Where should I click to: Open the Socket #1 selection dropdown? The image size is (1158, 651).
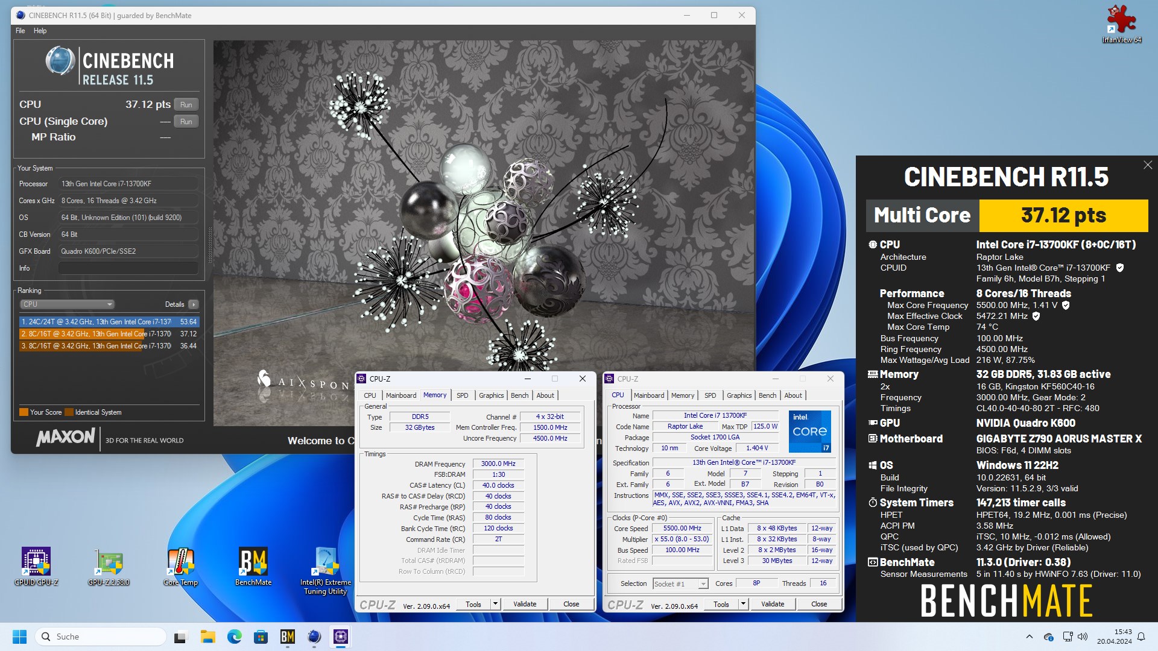(x=680, y=583)
